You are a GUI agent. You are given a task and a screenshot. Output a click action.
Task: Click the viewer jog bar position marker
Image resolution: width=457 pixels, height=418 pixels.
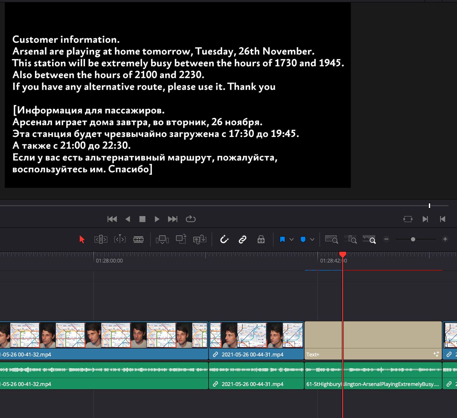(430, 206)
